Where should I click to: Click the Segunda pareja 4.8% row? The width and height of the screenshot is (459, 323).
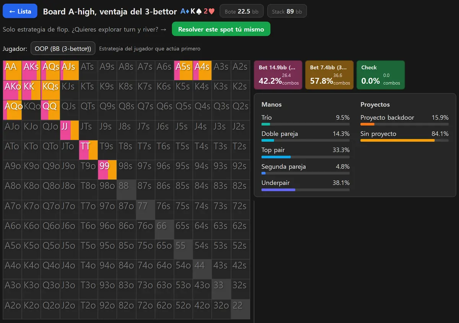[306, 169]
